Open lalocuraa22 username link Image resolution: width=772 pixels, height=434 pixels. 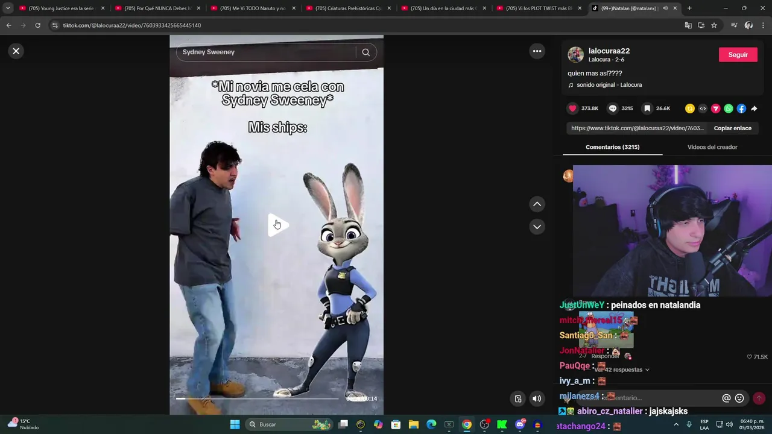click(x=609, y=51)
